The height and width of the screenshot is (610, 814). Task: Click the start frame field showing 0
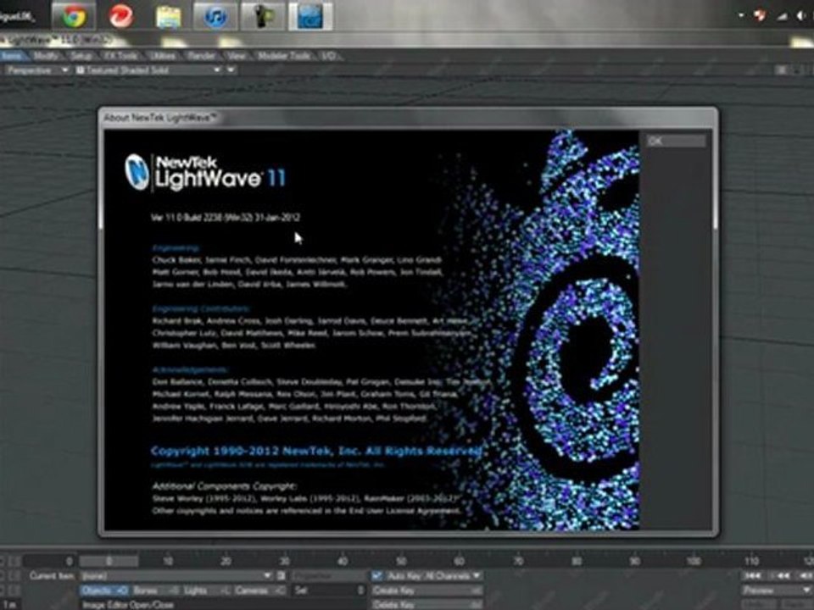49,561
